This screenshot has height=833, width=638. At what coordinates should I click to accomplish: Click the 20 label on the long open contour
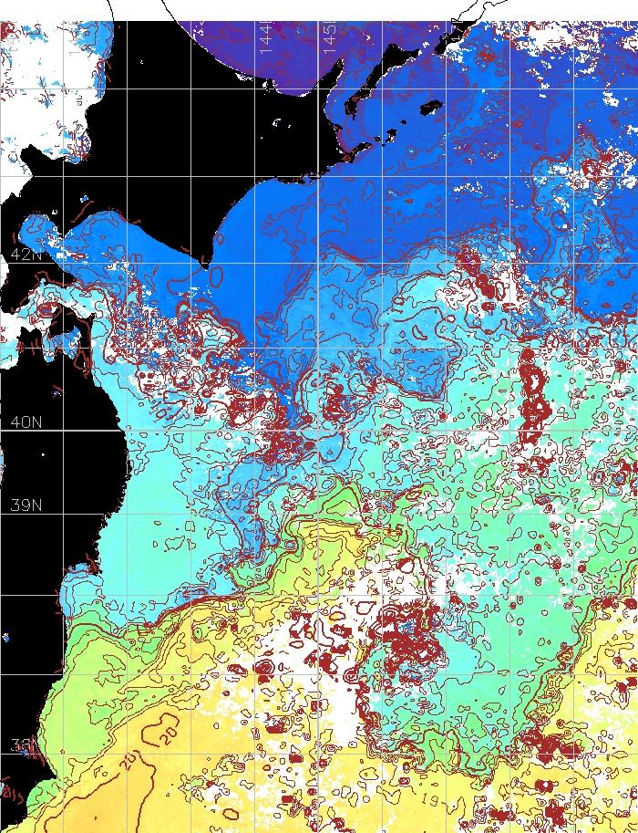tap(129, 760)
